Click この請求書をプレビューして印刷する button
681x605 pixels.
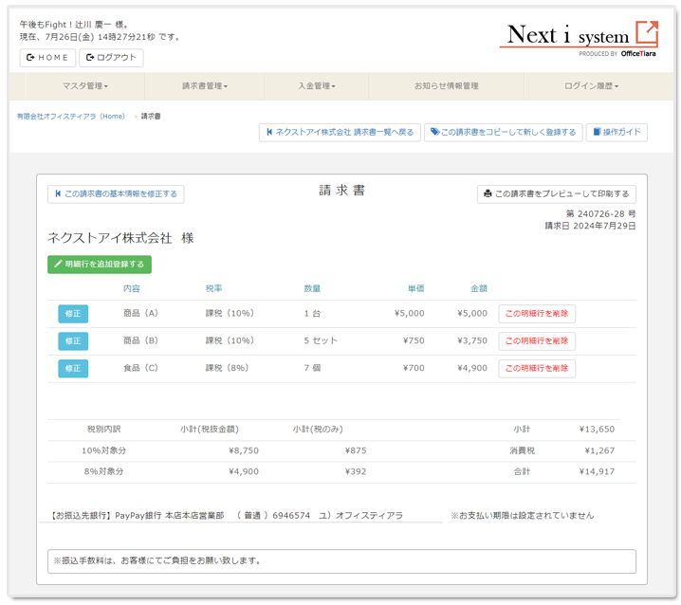[557, 193]
